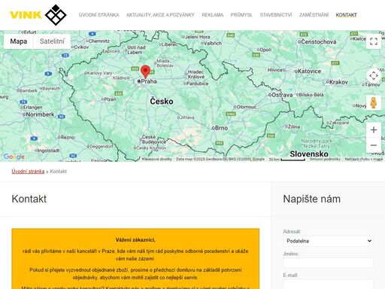Click the Plzeň label on map
This screenshot has width=385, height=289.
click(x=110, y=99)
